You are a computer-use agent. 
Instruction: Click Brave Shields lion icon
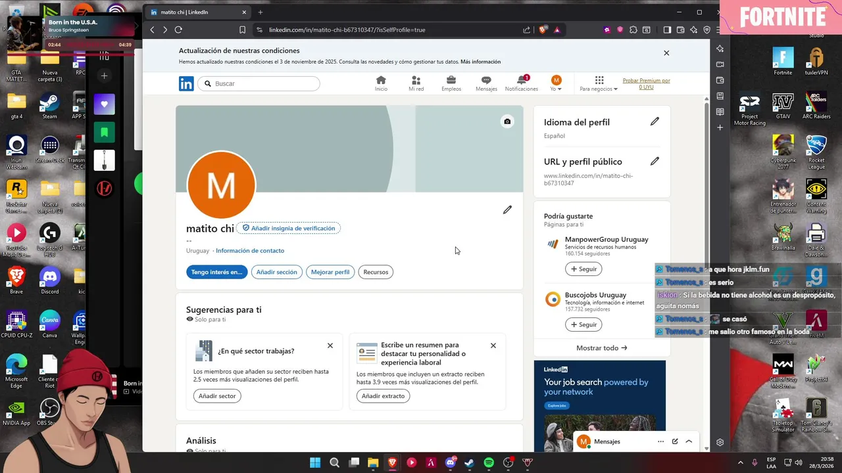(543, 30)
